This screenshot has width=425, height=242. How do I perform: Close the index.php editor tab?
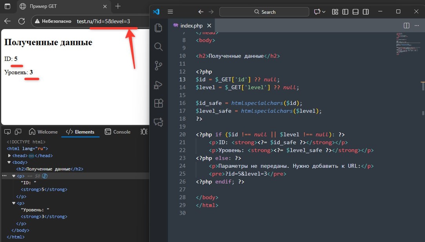click(x=209, y=26)
